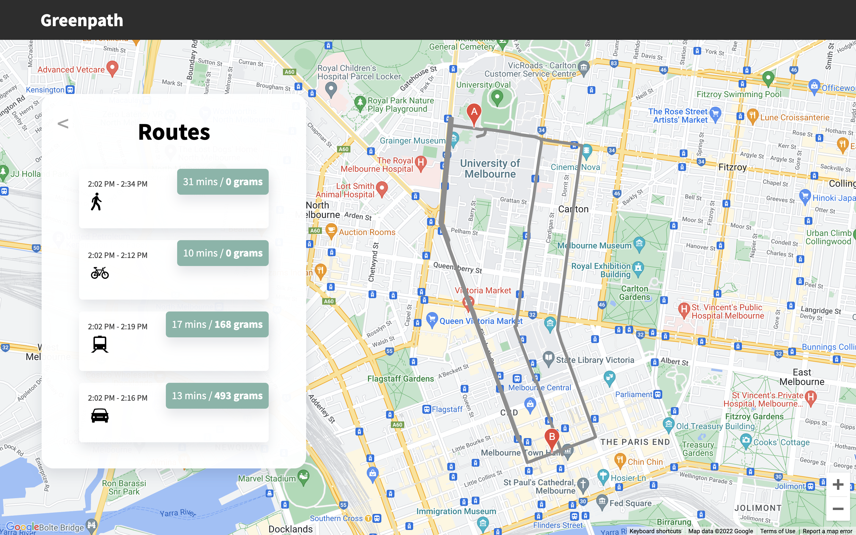Open the 13 mins / 493 grams route

(217, 396)
